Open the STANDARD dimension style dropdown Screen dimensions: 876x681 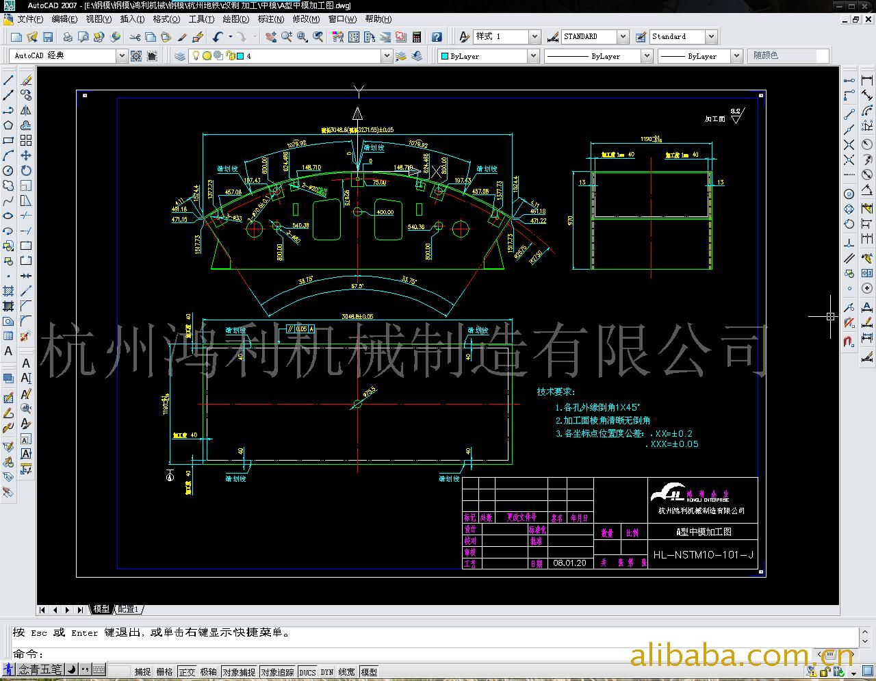[623, 37]
